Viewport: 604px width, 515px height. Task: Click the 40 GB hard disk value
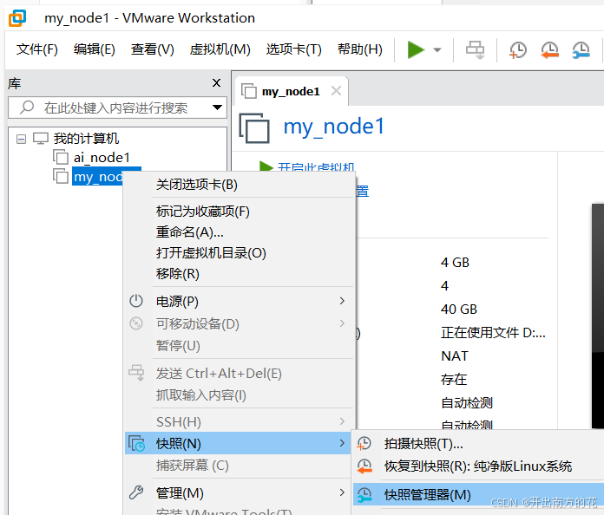click(459, 309)
